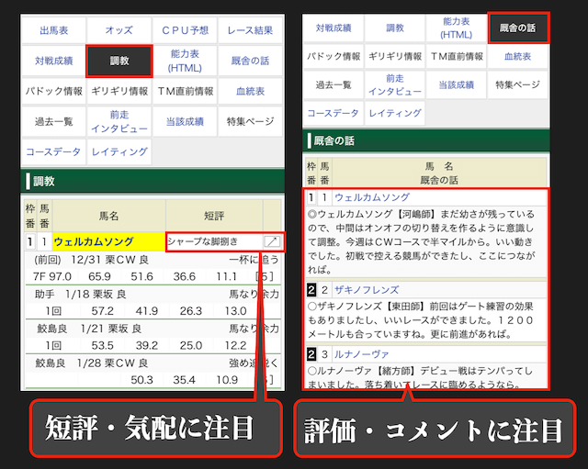588x469 pixels.
Task: Open 当該成績 in the left screen
Action: click(x=185, y=121)
